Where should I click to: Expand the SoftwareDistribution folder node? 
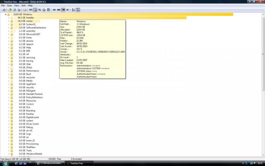(9, 28)
